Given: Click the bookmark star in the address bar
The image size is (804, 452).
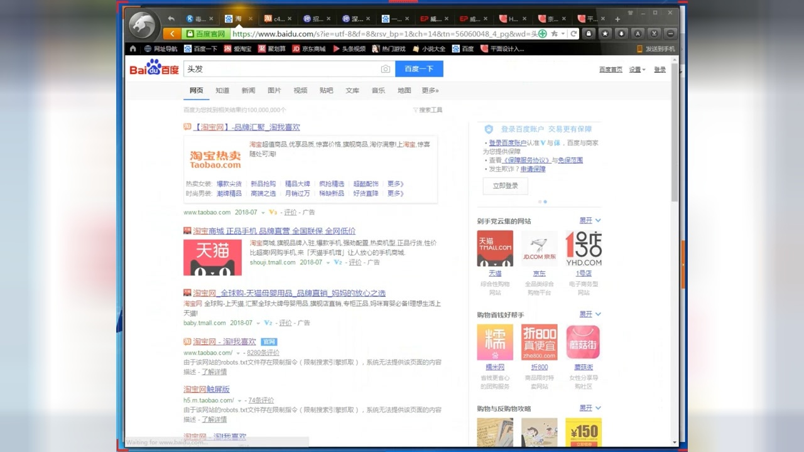Looking at the screenshot, I should click(x=554, y=33).
